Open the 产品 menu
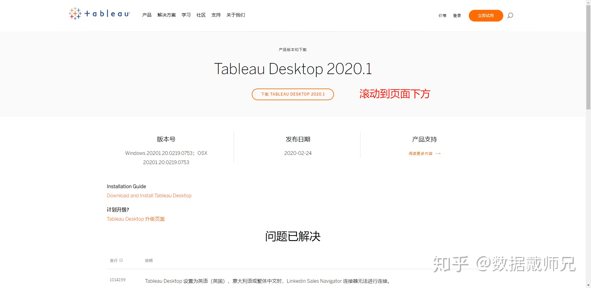 pos(147,15)
